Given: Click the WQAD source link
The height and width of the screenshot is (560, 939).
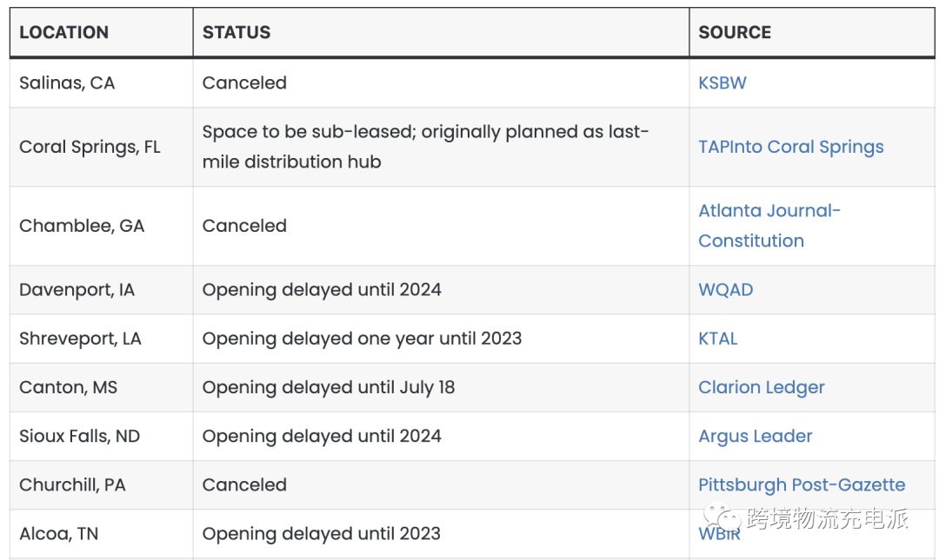Looking at the screenshot, I should pyautogui.click(x=725, y=290).
